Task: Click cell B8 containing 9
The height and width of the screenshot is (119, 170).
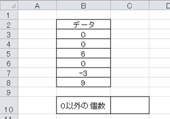Action: point(83,82)
